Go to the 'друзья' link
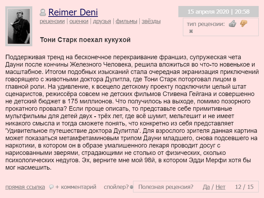 (x=102, y=21)
